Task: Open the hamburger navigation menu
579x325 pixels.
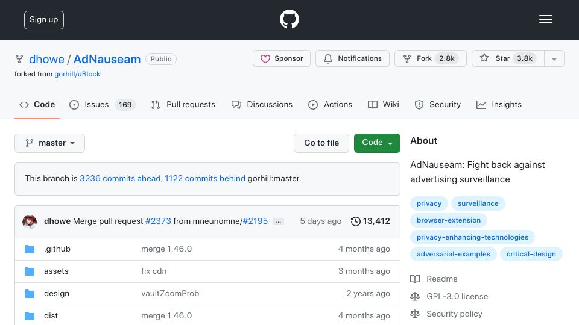Action: 545,19
